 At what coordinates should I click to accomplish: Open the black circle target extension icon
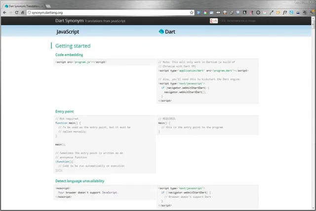258,12
